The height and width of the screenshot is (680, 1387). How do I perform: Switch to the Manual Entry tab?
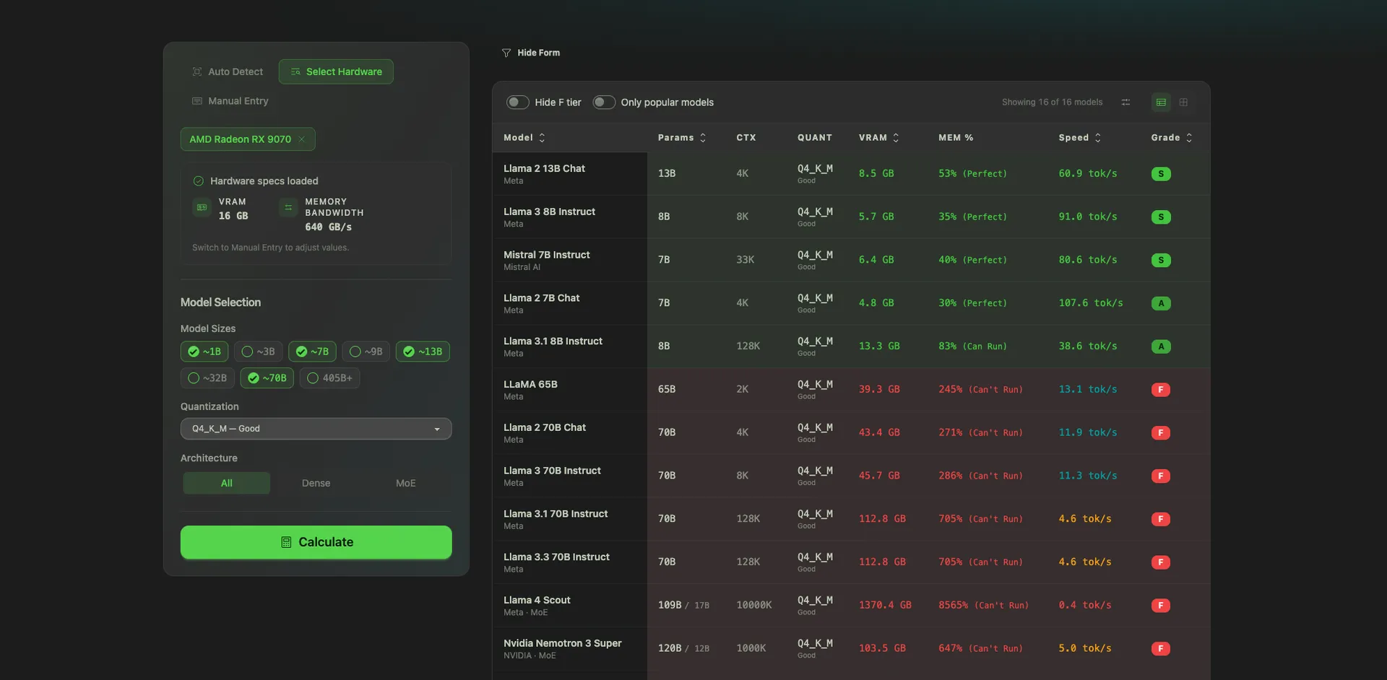(x=230, y=101)
